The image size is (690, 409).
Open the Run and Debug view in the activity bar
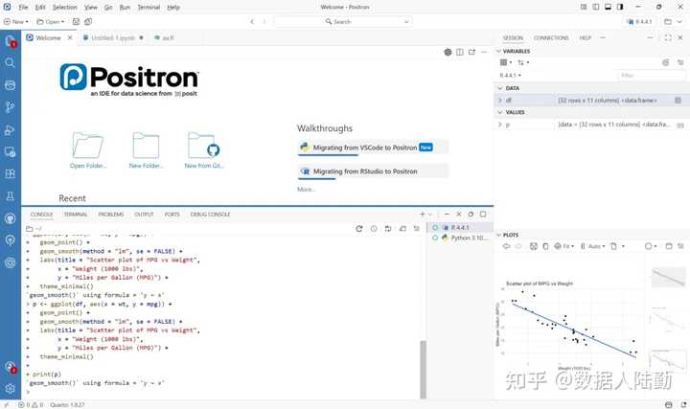pyautogui.click(x=10, y=129)
